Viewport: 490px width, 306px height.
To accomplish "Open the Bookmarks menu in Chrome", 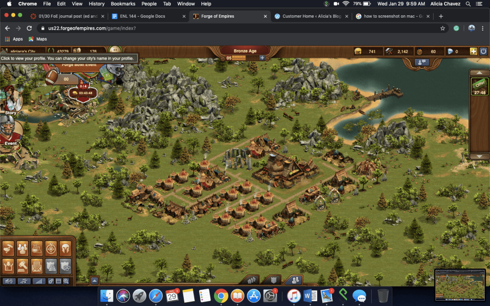I will pyautogui.click(x=123, y=4).
